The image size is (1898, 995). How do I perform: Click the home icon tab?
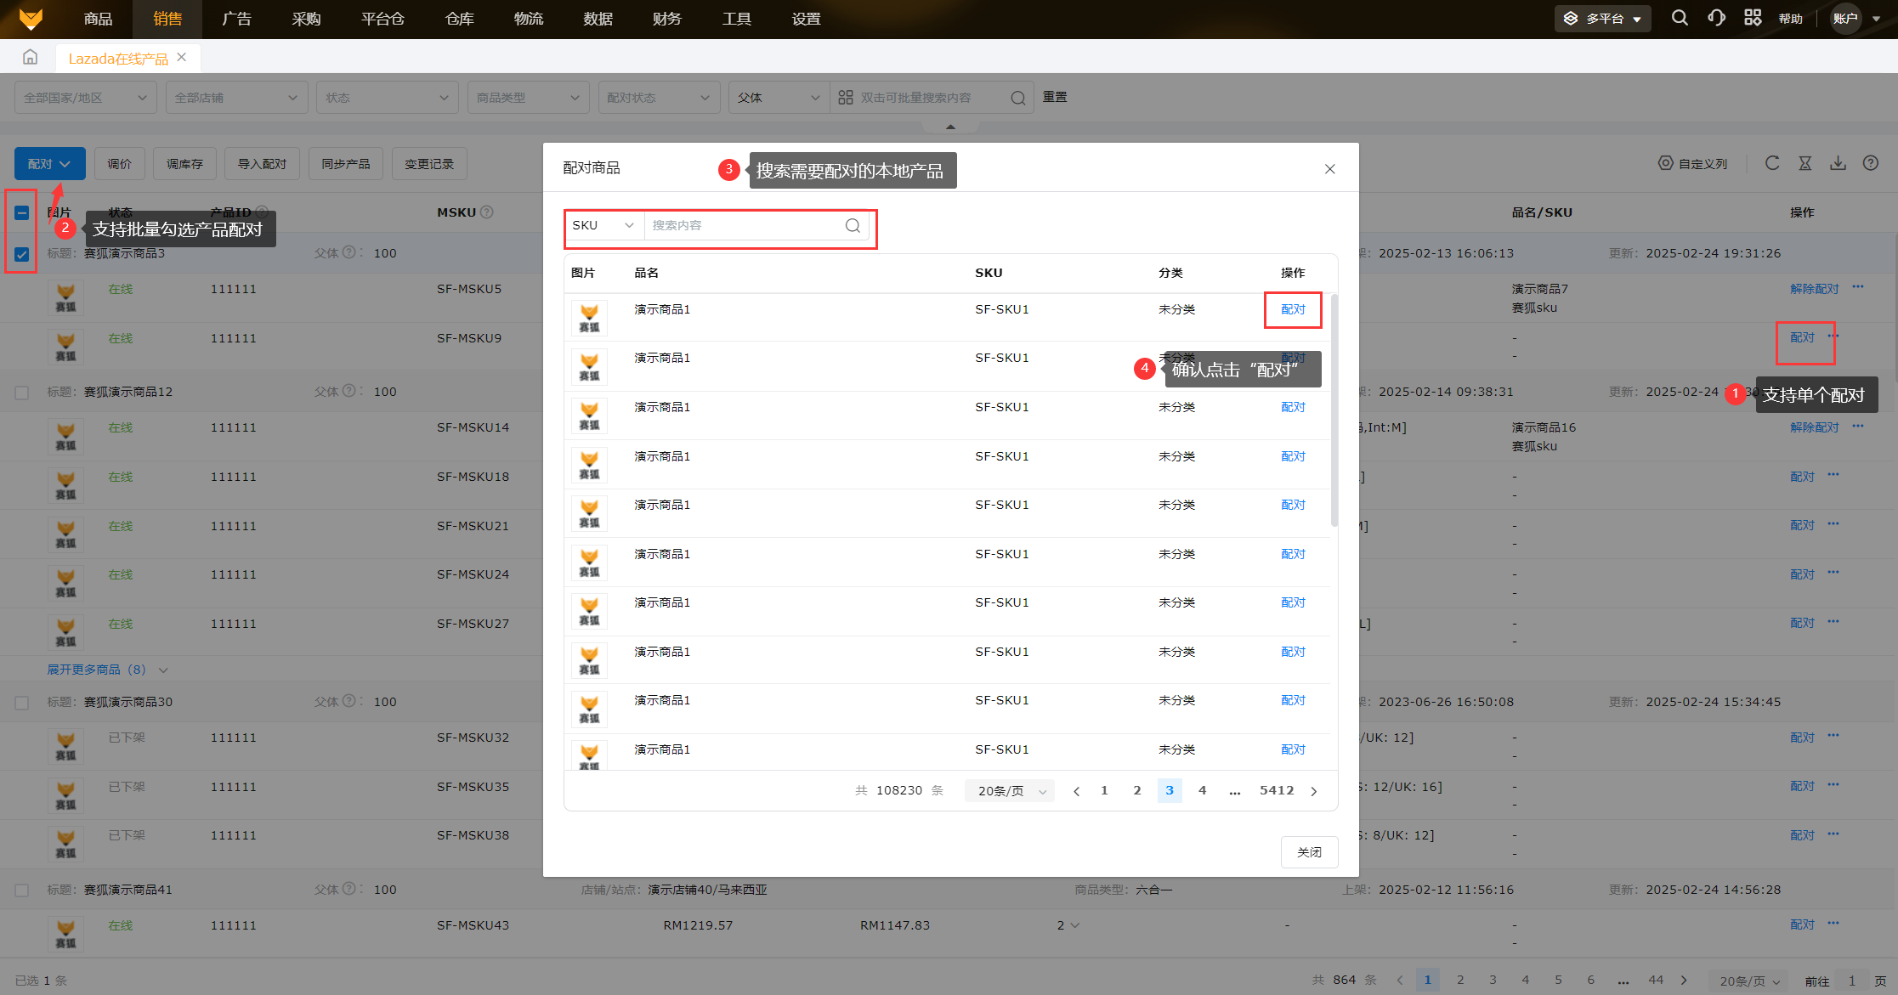pyautogui.click(x=31, y=57)
